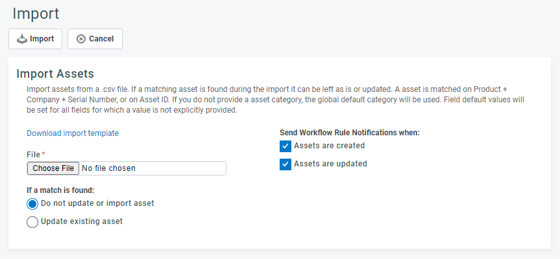Click the 'Import Assets' section heading
Viewport: 560px width, 259px height.
point(55,74)
